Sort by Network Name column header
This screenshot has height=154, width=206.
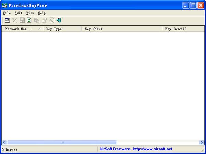22,29
